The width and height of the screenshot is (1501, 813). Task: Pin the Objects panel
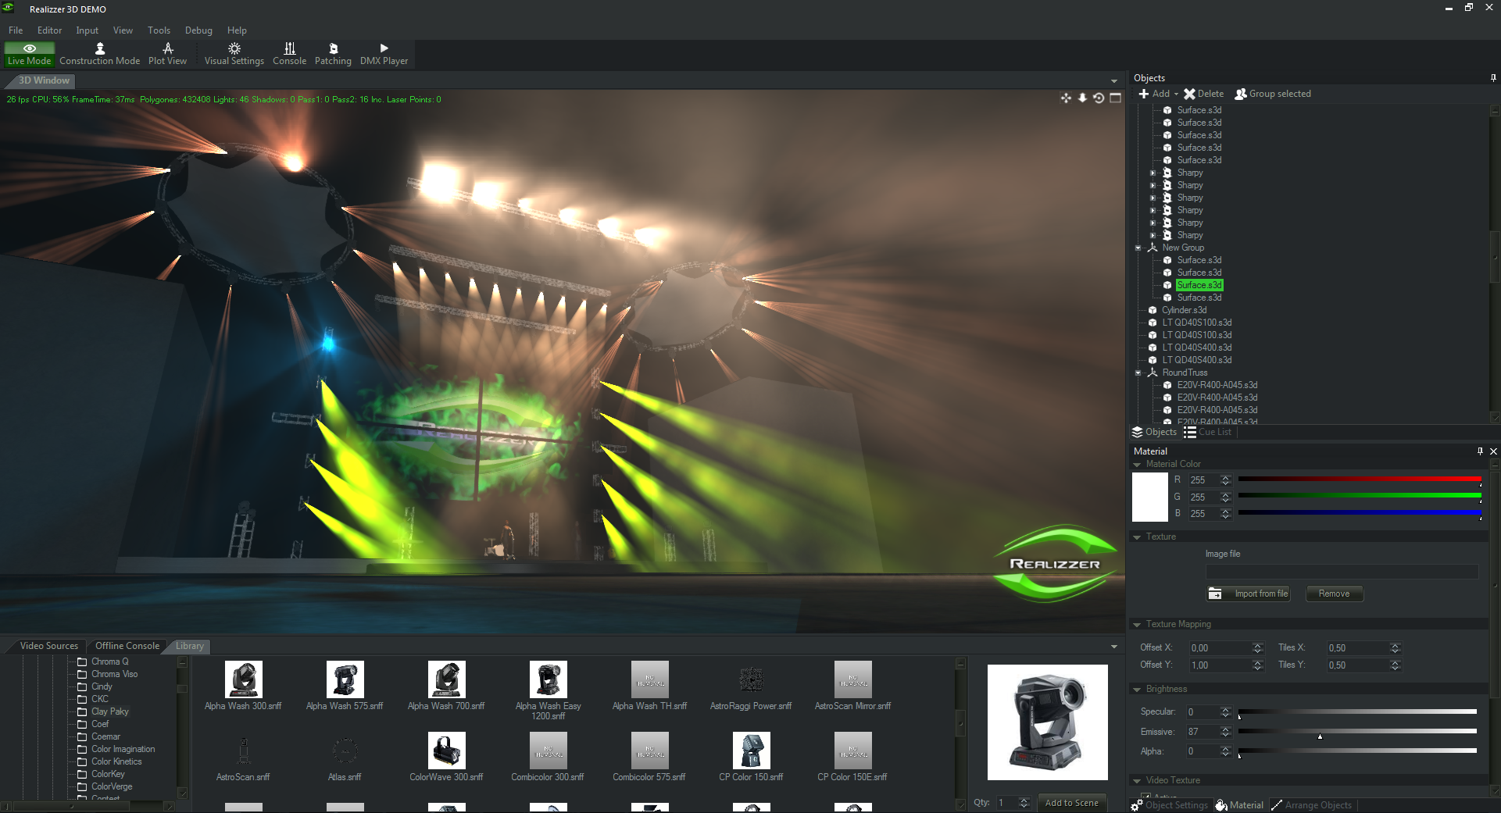tap(1493, 77)
